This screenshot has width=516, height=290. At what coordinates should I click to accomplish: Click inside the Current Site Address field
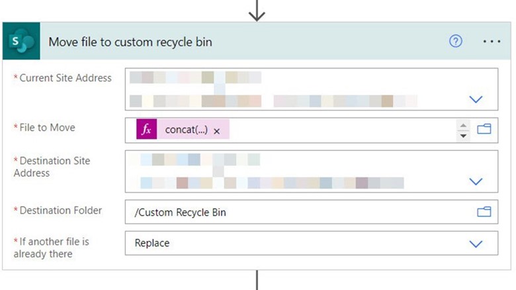click(x=298, y=89)
